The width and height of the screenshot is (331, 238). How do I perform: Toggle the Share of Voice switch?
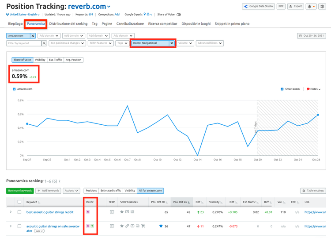click(x=179, y=15)
